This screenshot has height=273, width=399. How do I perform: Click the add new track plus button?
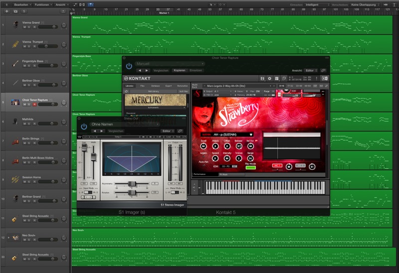tap(7, 11)
